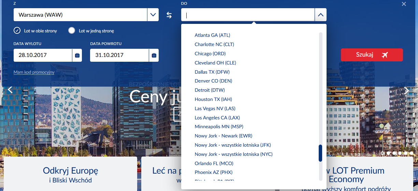The image size is (418, 191).
Task: Choose Los Angeles CA (LAX) destination
Action: tap(217, 118)
